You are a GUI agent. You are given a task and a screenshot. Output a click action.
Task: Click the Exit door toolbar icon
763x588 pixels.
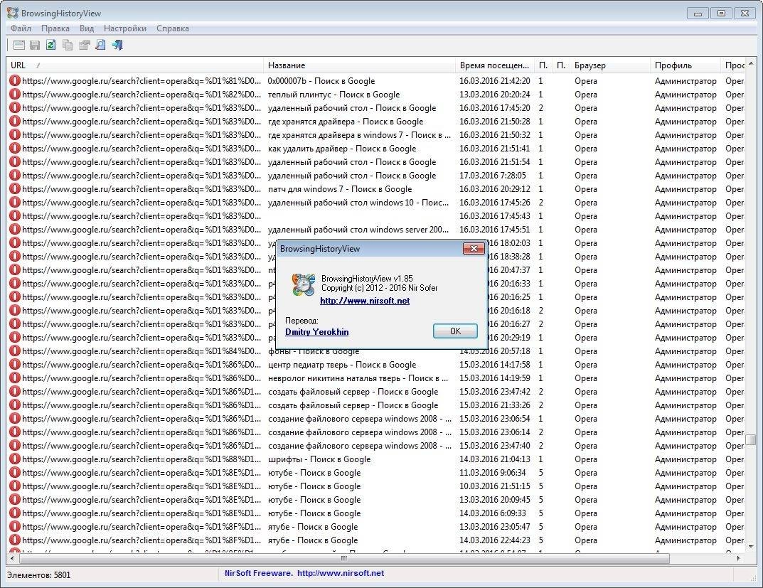[x=117, y=46]
